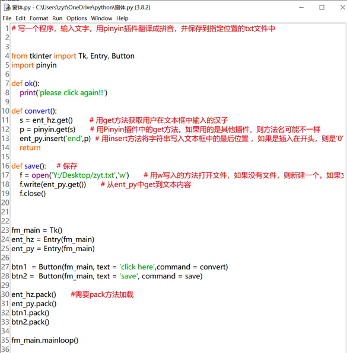347x353 pixels.
Task: Click 'fm_main = Tk()' line
Action: [37, 230]
